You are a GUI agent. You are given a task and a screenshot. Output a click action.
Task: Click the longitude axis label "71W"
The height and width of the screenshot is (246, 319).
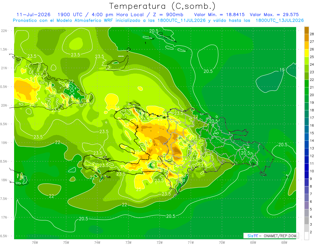click(191, 243)
